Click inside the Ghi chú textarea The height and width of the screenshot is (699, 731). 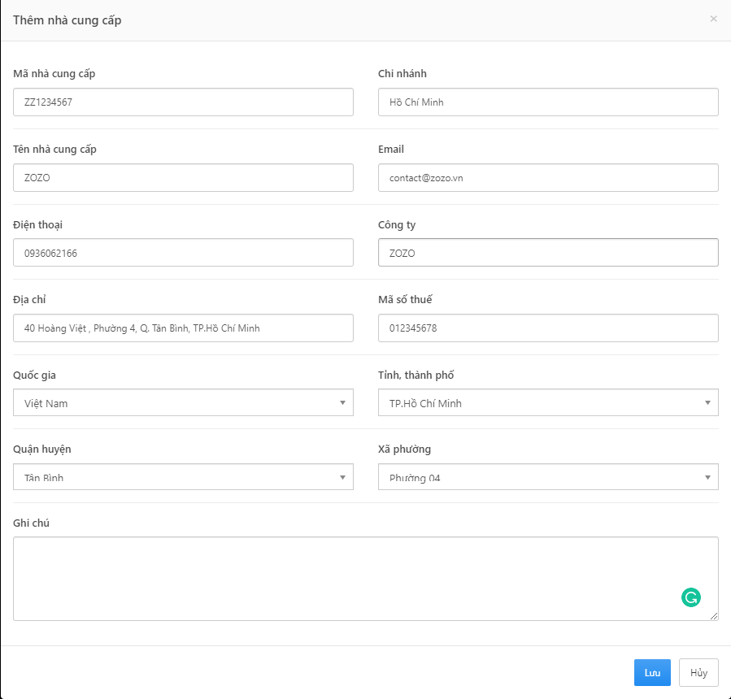pos(366,579)
